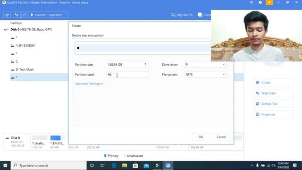Open the Windows Start menu
302x170 pixels.
click(5, 166)
